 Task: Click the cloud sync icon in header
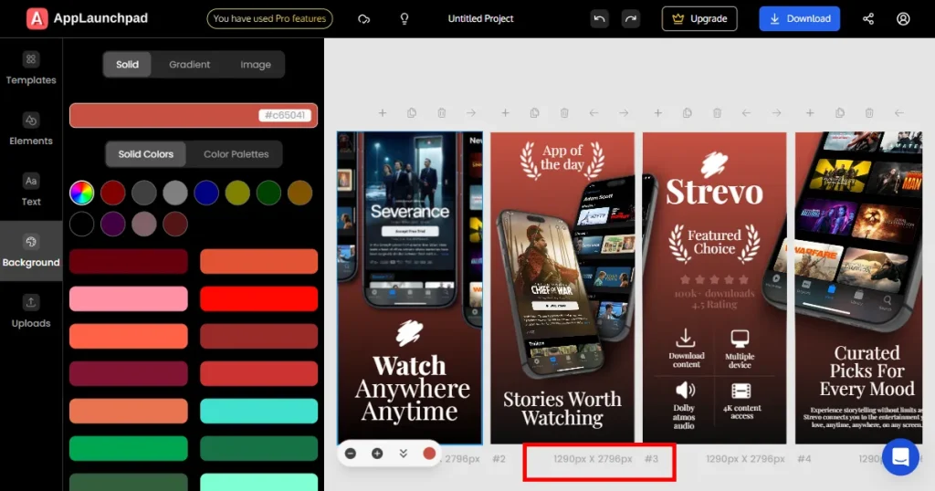[363, 19]
